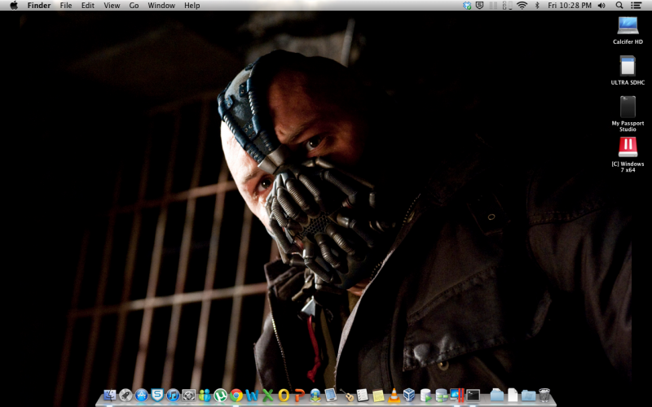This screenshot has width=652, height=407.
Task: Open the white document stack in Dock
Action: (513, 395)
